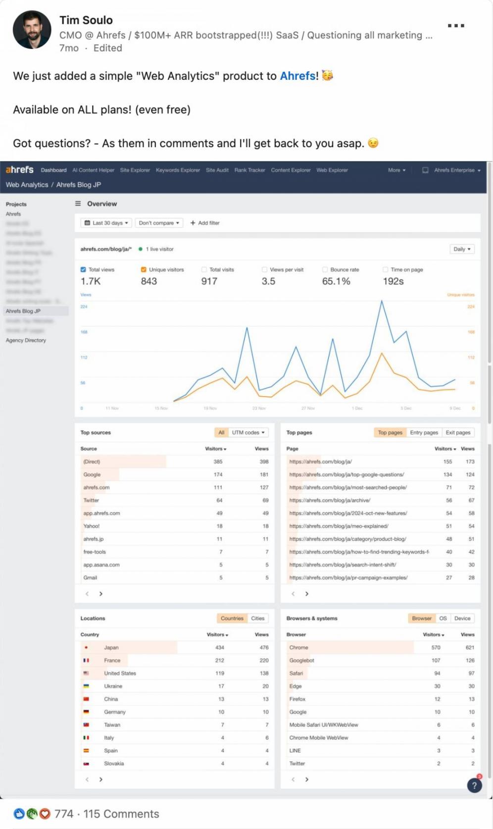
Task: Select the Countries tab in Locations
Action: coord(232,619)
